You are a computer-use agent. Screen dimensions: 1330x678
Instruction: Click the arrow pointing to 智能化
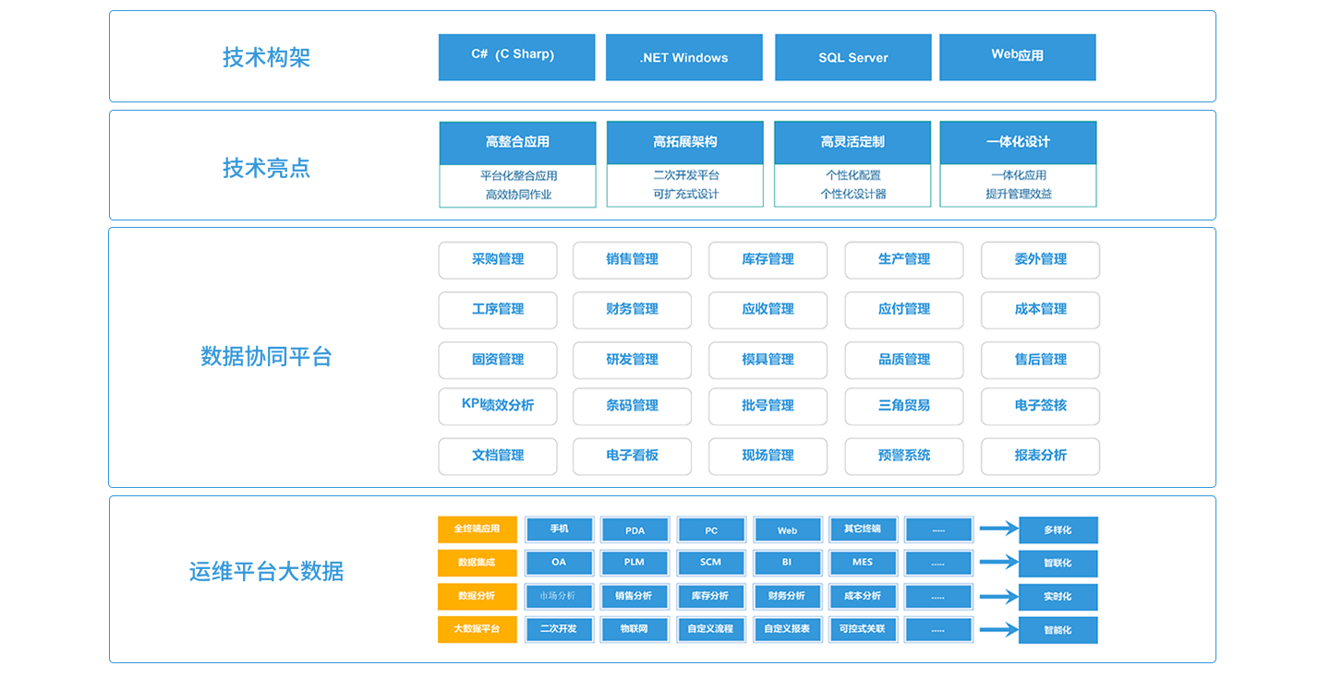pyautogui.click(x=997, y=630)
